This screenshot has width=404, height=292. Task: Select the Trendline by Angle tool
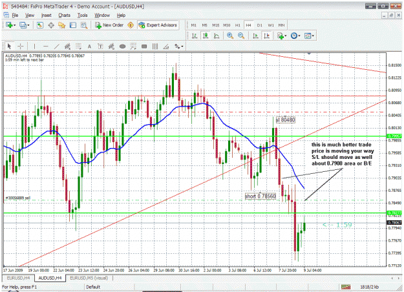tap(166, 47)
